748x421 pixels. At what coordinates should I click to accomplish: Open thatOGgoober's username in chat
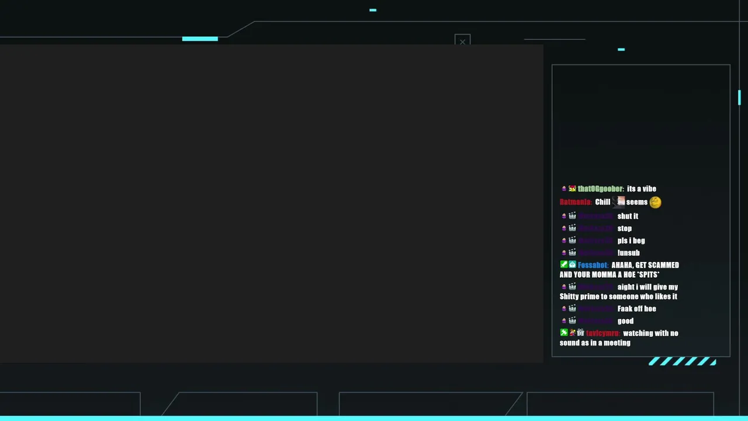[x=600, y=189]
